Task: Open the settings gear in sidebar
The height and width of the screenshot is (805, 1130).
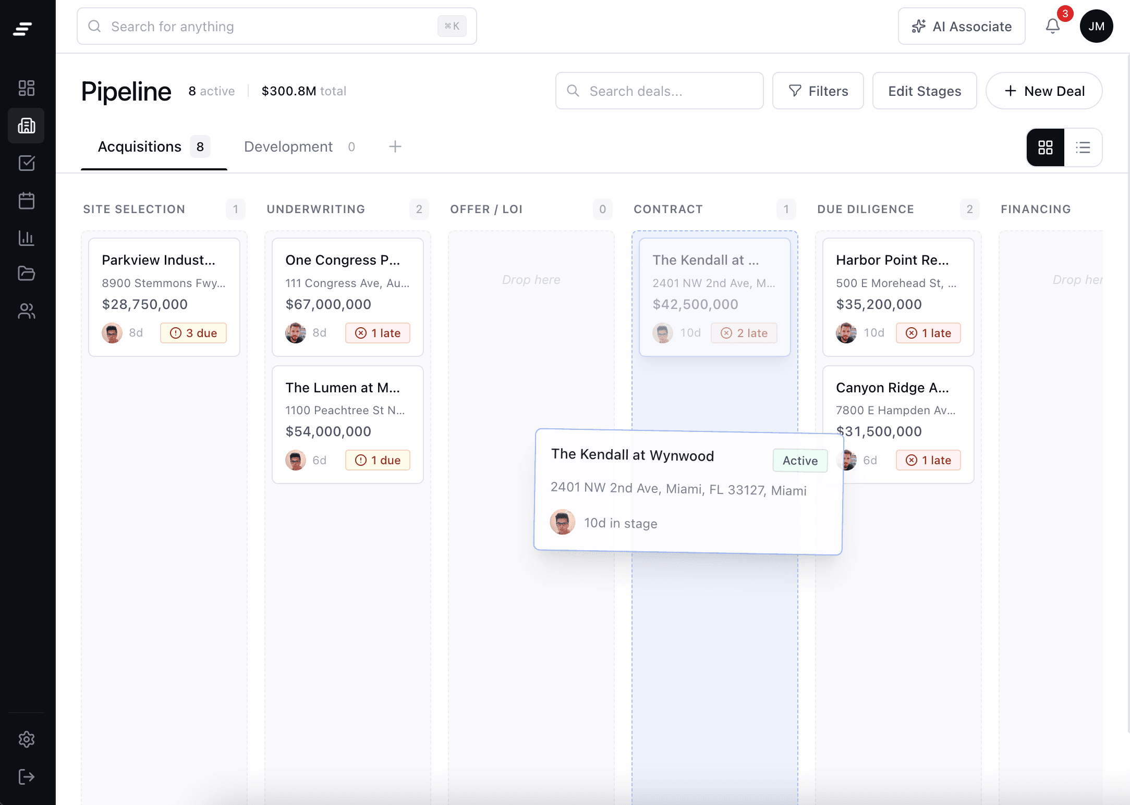Action: pos(26,739)
